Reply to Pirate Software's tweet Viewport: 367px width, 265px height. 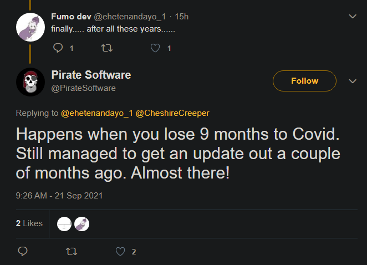pyautogui.click(x=23, y=252)
